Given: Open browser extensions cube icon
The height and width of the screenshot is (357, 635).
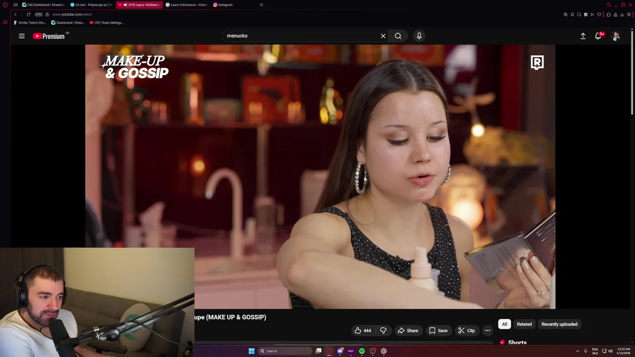Looking at the screenshot, I should (x=609, y=14).
